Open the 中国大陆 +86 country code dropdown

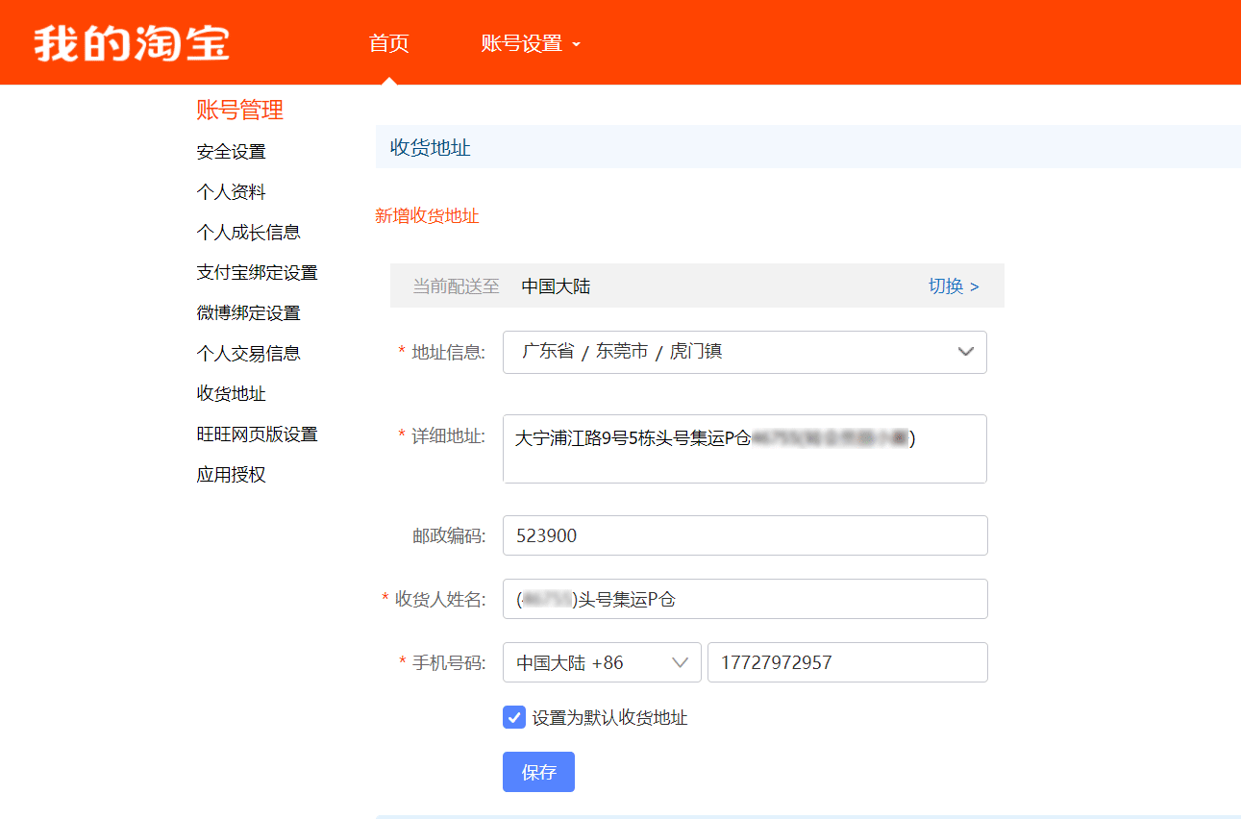[x=601, y=662]
